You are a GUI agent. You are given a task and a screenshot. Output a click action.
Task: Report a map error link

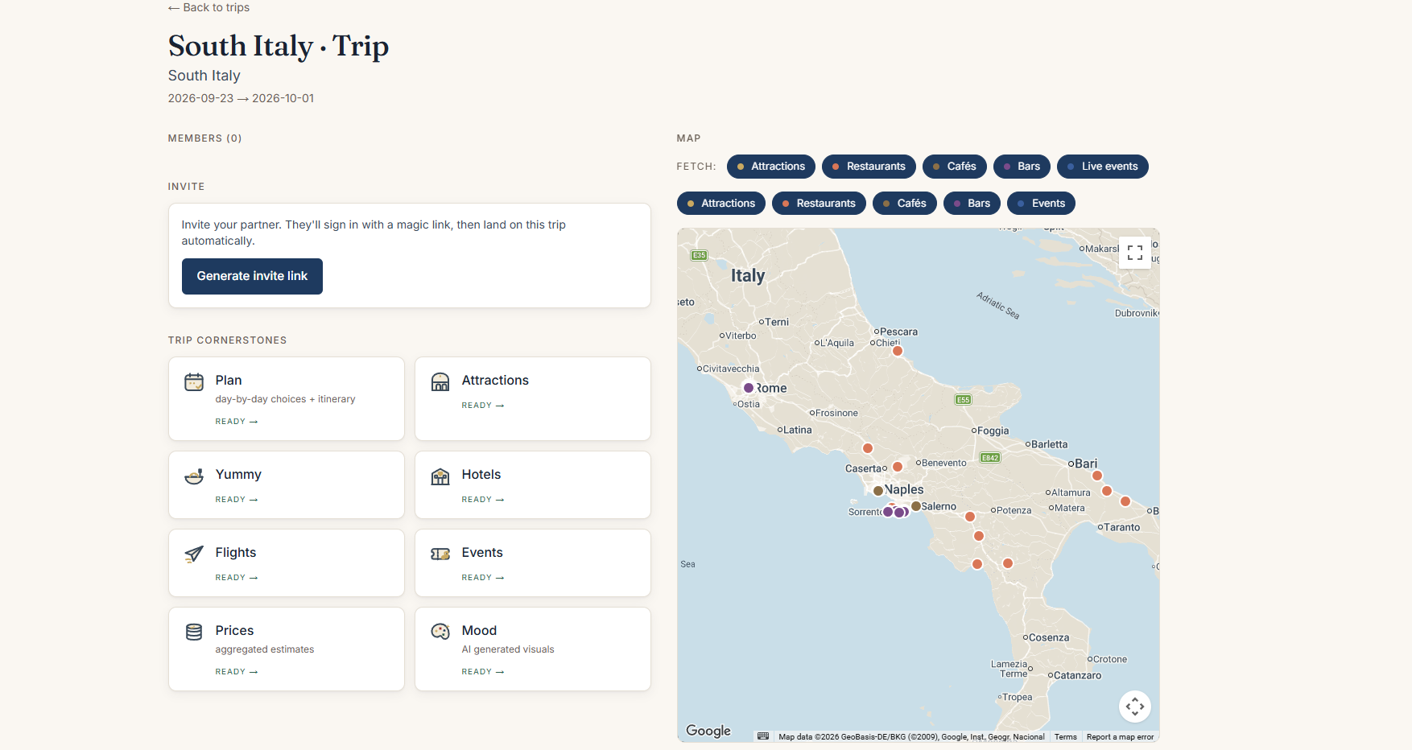click(1120, 737)
